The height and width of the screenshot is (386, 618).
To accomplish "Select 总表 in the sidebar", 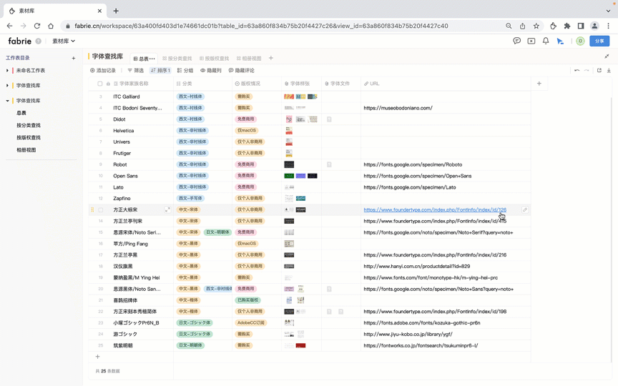I will [21, 113].
